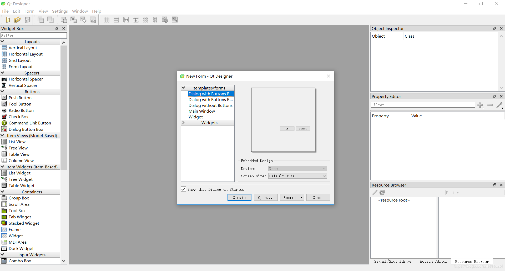Open the Recent forms list
The image size is (505, 271).
click(x=292, y=197)
